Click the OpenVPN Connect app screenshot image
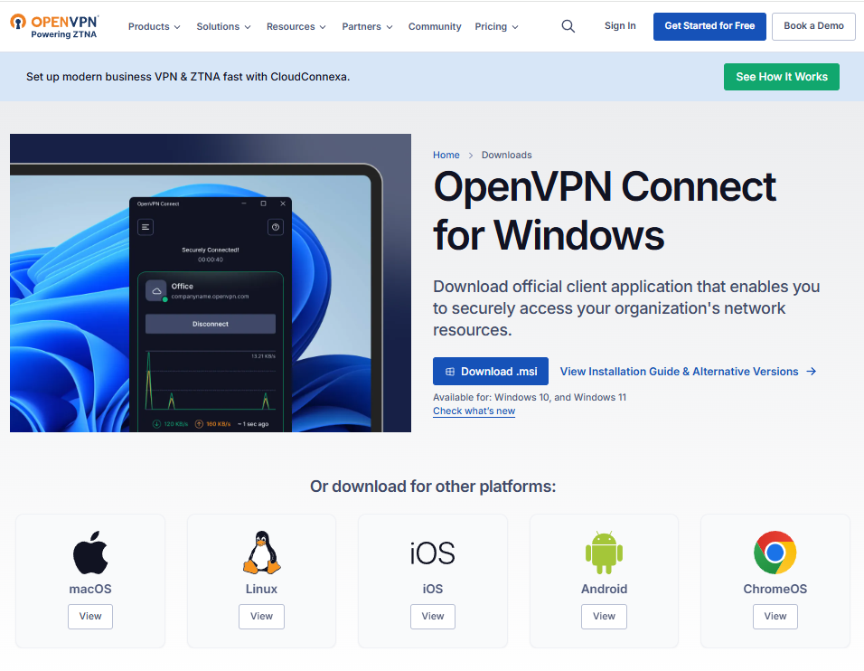The height and width of the screenshot is (671, 864). 211,283
